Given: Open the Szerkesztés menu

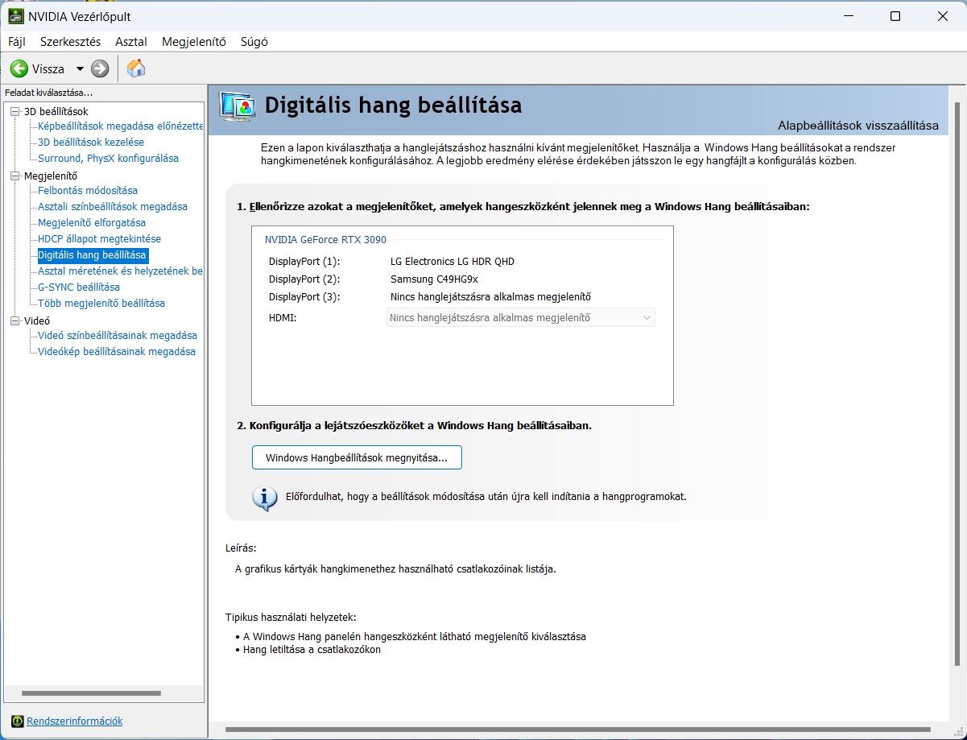Looking at the screenshot, I should coord(71,42).
